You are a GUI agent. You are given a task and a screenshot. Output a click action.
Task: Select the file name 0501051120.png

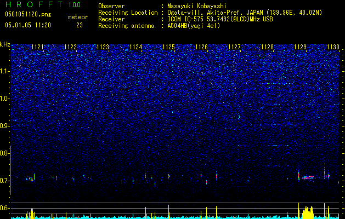point(28,14)
